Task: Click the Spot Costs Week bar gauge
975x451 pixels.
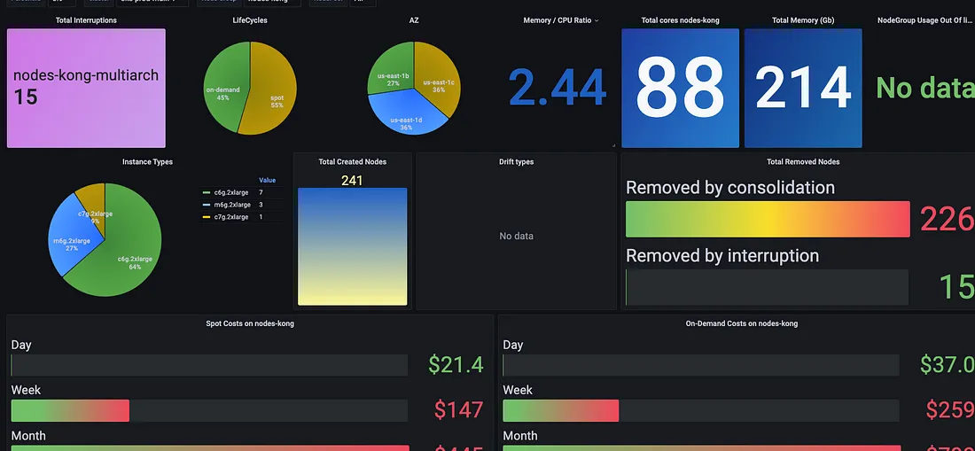Action: point(209,410)
